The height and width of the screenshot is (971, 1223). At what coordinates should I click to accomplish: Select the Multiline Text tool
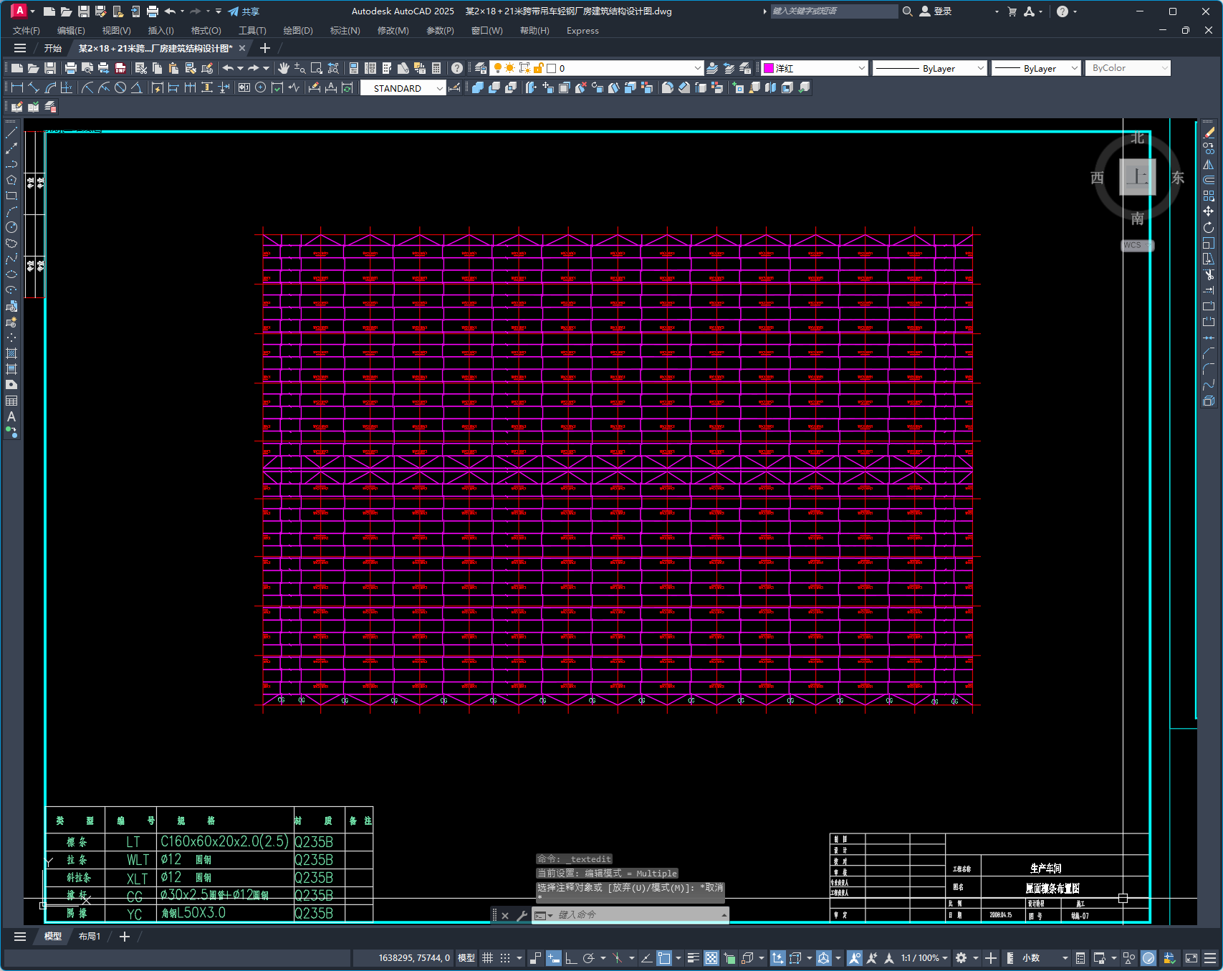pyautogui.click(x=11, y=416)
